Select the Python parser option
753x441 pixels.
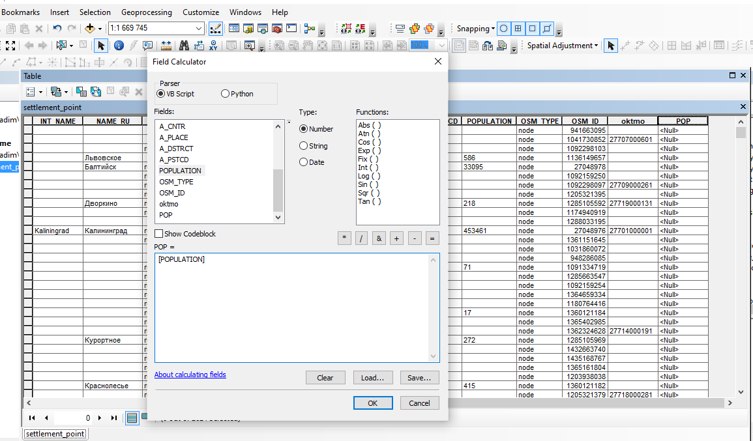point(226,94)
